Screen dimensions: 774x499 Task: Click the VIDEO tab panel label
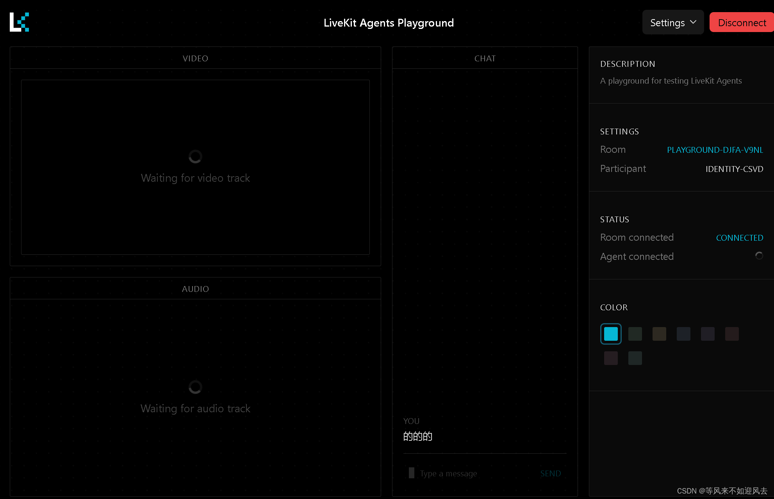195,57
